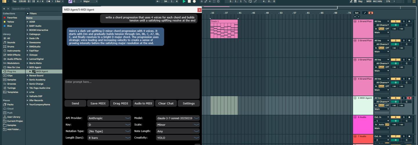The width and height of the screenshot is (418, 145).
Task: Open the Creativity dropdown showing YOLO
Action: pos(178,138)
